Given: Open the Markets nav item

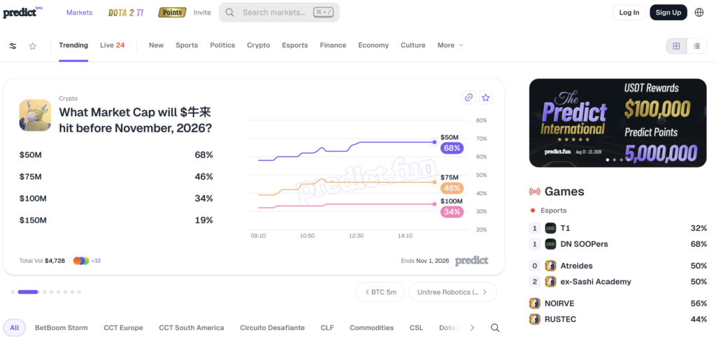Looking at the screenshot, I should pyautogui.click(x=80, y=13).
